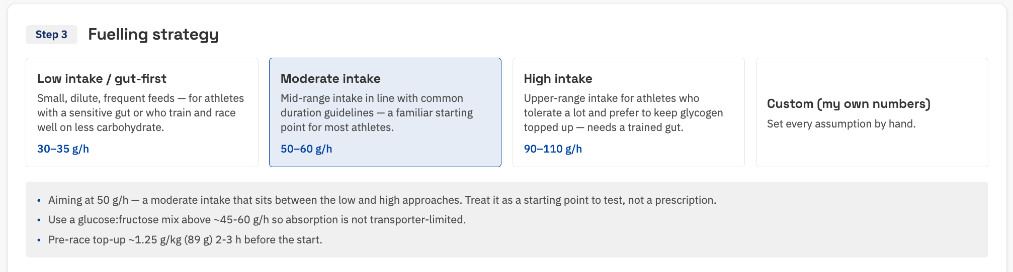1013x272 pixels.
Task: Click the Step 3 badge
Action: click(51, 35)
